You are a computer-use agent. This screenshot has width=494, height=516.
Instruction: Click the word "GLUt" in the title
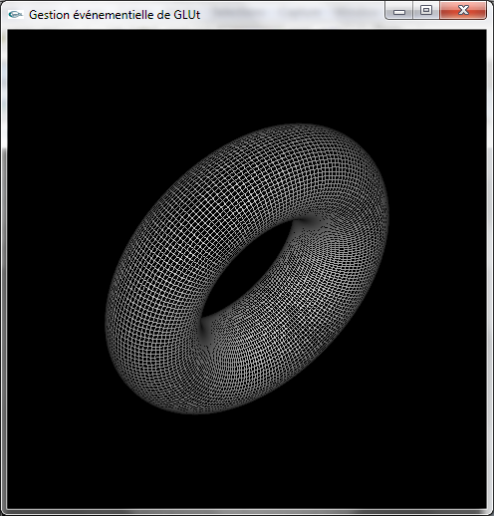[x=187, y=15]
